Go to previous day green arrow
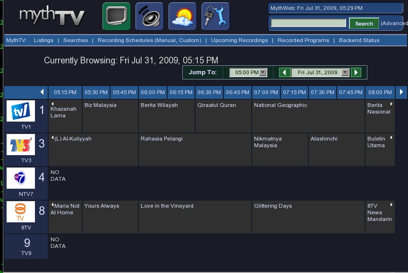This screenshot has height=273, width=408. pos(285,72)
